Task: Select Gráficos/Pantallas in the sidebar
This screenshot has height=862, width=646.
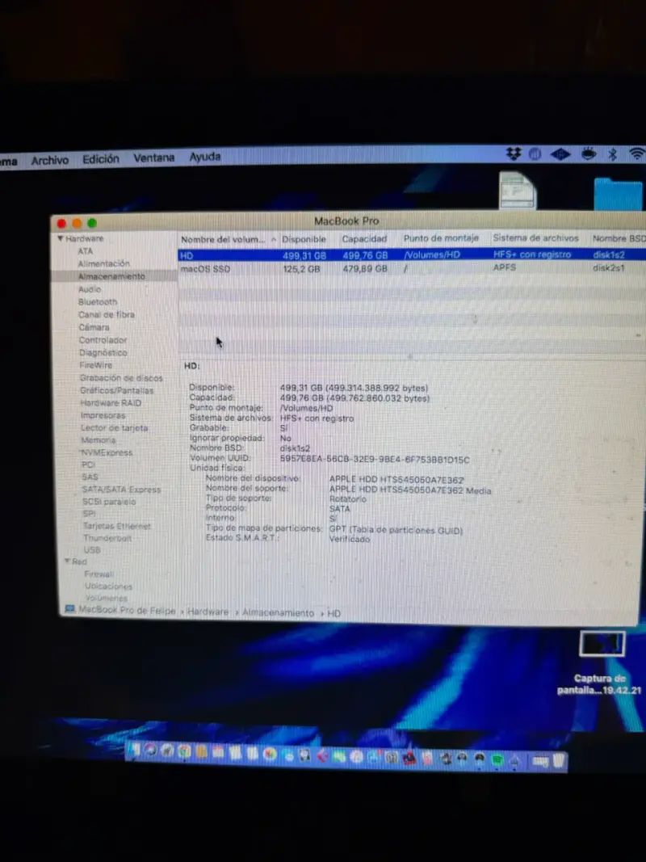Action: coord(116,390)
